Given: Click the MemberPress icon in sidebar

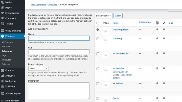Looking at the screenshot, I should [3, 100].
